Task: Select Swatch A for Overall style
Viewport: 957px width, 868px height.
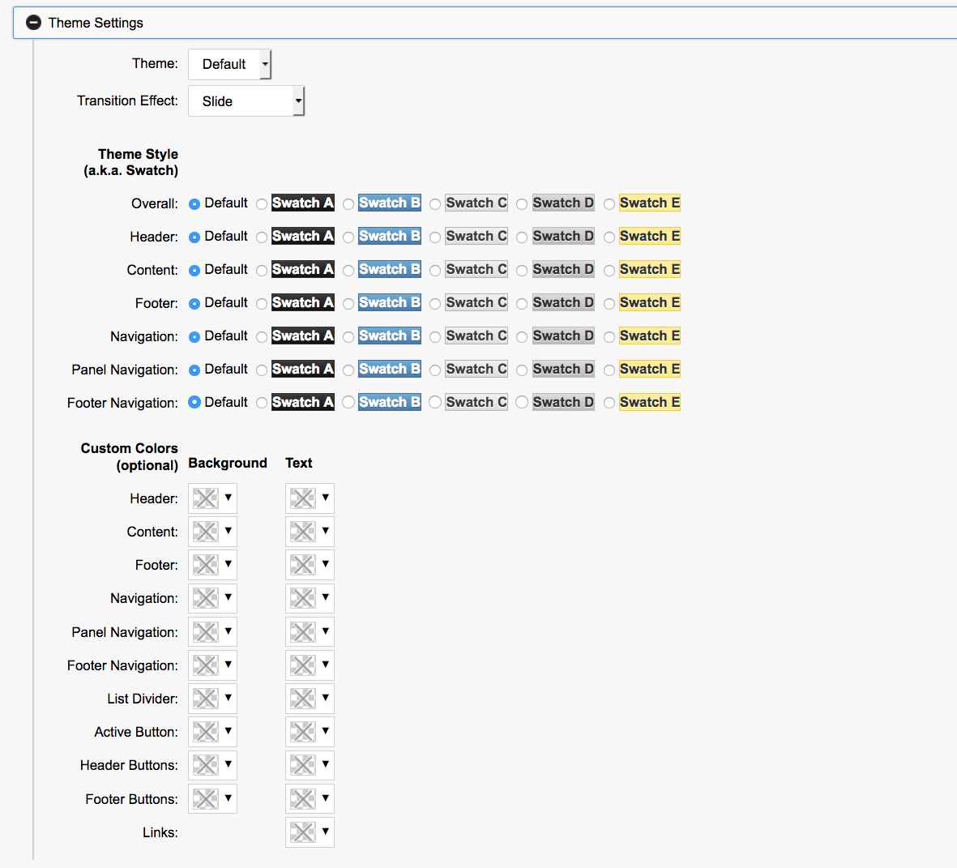Action: 262,204
